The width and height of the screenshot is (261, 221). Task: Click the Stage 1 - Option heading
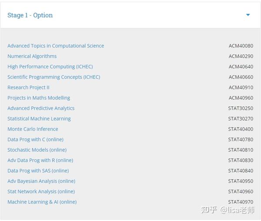[x=30, y=15]
